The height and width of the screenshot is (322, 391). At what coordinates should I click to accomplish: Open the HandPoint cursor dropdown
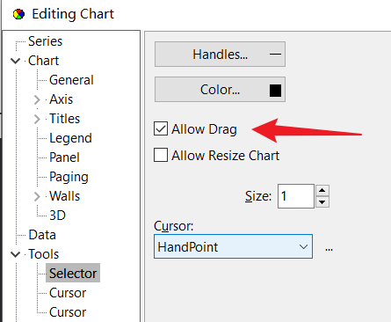233,246
